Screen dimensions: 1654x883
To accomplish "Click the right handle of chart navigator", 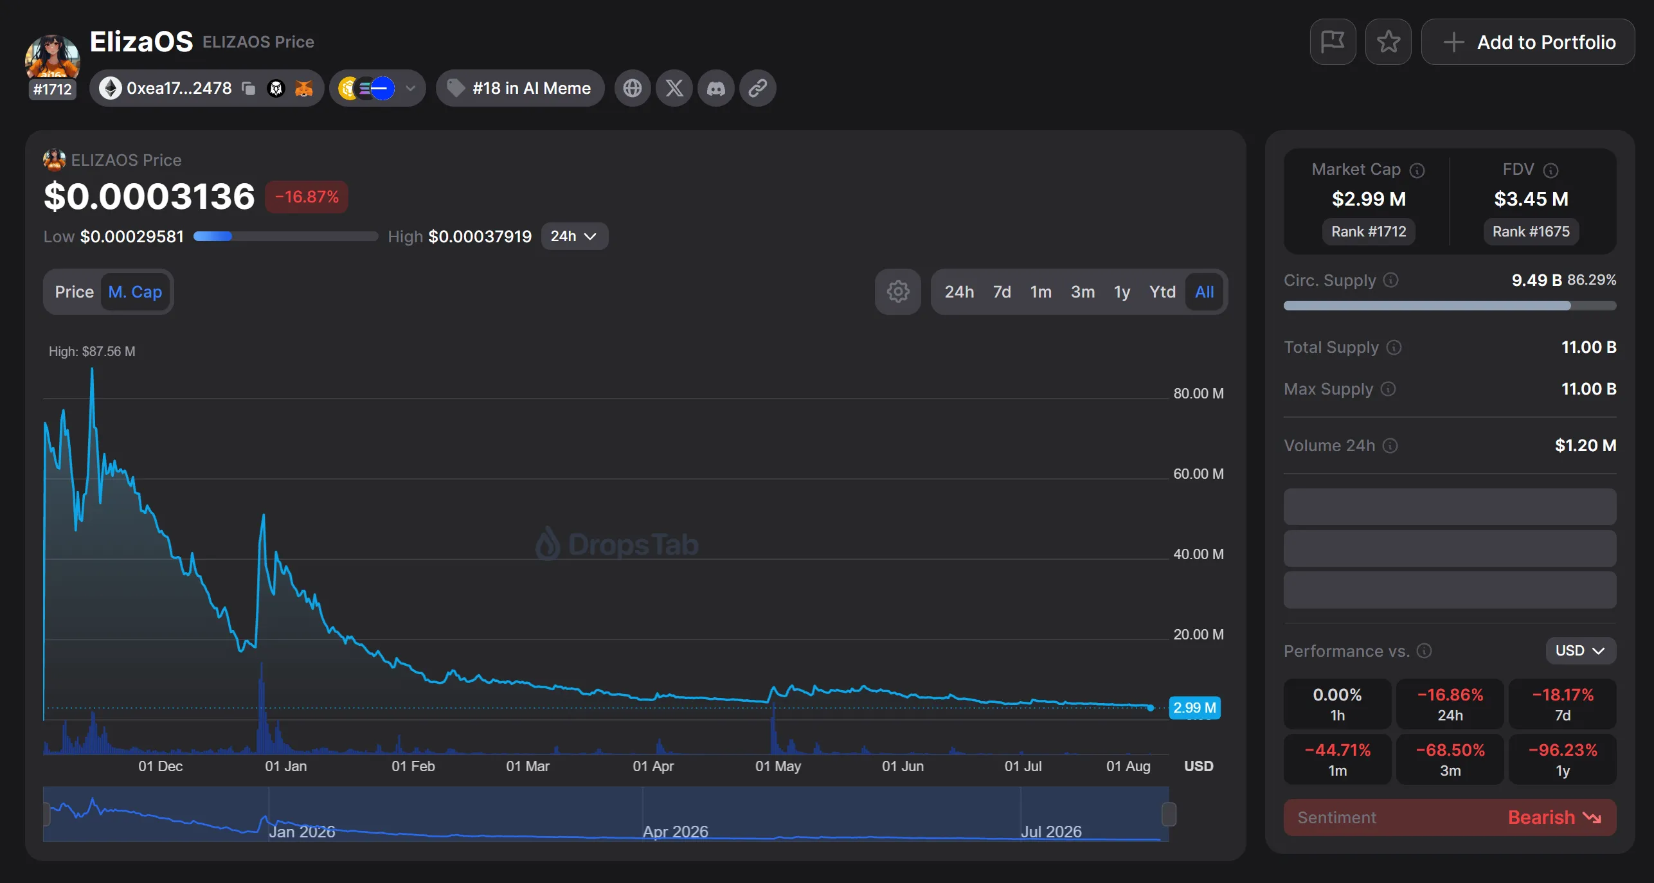I will click(1169, 814).
